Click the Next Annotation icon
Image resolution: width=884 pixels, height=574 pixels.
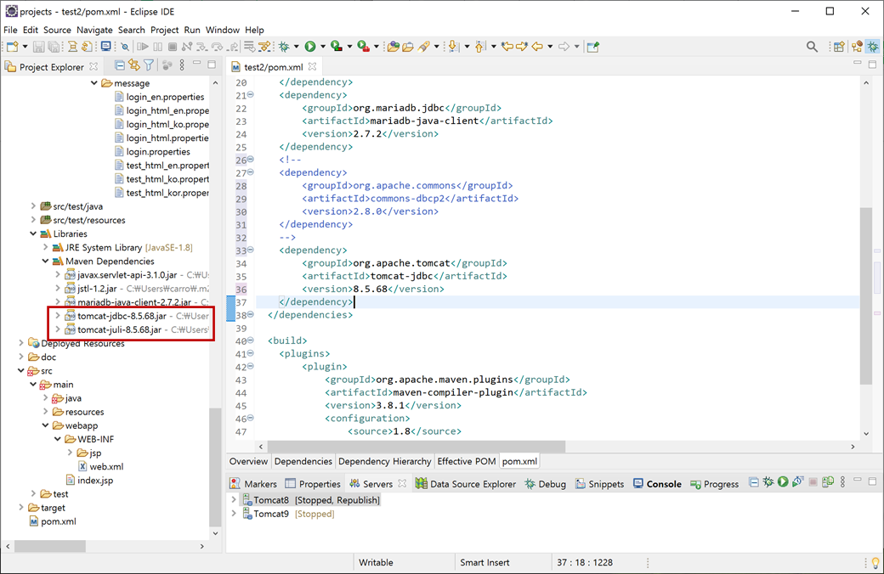(453, 47)
